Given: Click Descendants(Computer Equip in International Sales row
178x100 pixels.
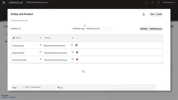Looking at the screenshot, I should click(x=56, y=60).
